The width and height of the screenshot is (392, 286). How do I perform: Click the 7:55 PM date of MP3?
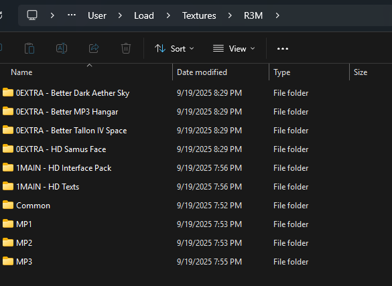tap(210, 262)
